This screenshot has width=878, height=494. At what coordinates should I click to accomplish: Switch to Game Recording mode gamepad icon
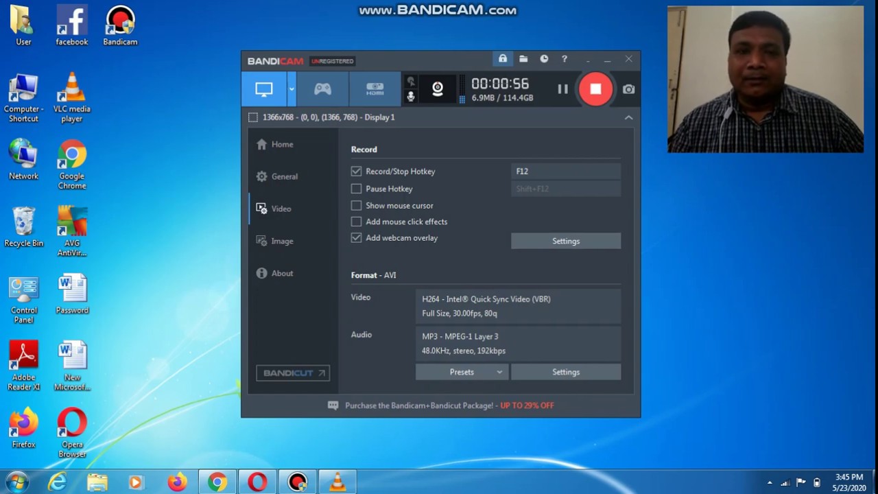tap(322, 89)
